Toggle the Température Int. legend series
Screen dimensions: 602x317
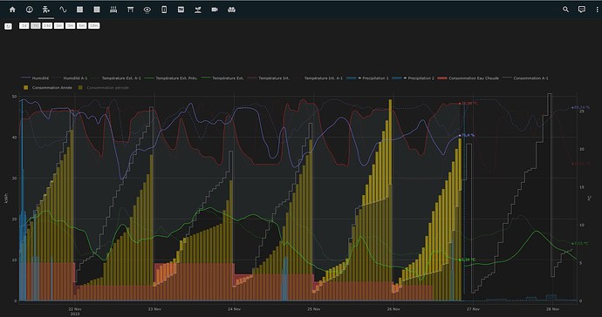269,78
